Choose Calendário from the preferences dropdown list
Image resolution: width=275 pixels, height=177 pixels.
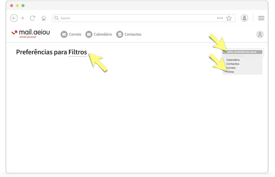[233, 60]
